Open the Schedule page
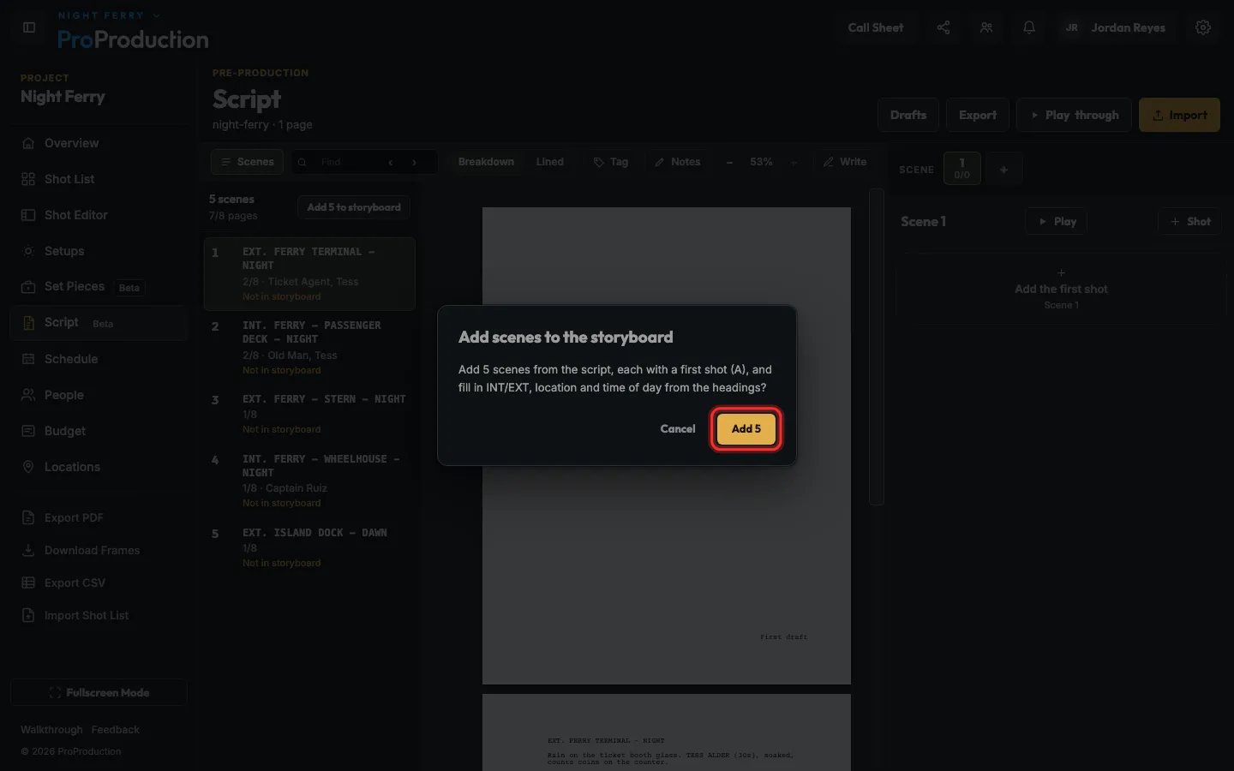This screenshot has height=771, width=1234. [x=99, y=359]
